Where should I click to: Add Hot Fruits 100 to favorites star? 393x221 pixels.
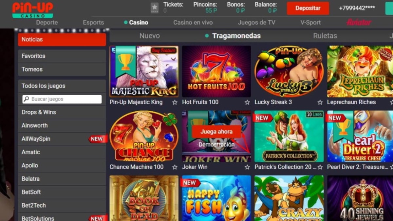click(x=247, y=102)
